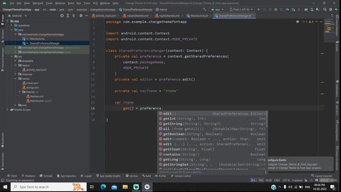Image resolution: width=341 pixels, height=192 pixels.
Task: Open the File menu
Action: click(12, 3)
